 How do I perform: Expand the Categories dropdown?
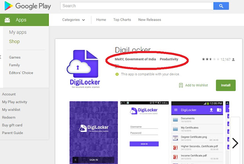(74, 20)
